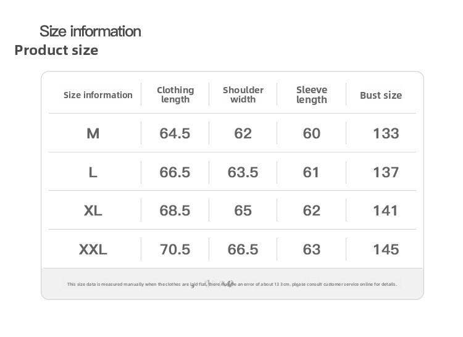Image resolution: width=463 pixels, height=337 pixels.
Task: Click the 'Sleeve length' column header
Action: click(312, 94)
